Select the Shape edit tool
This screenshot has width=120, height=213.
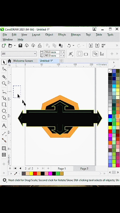4,69
